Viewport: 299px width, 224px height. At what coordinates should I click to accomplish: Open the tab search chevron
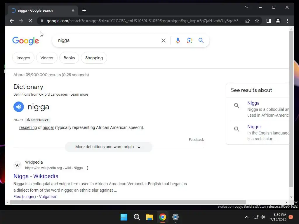pyautogui.click(x=246, y=7)
